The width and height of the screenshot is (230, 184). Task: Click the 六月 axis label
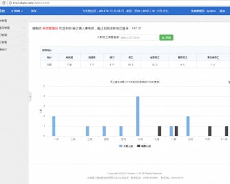pos(140,140)
